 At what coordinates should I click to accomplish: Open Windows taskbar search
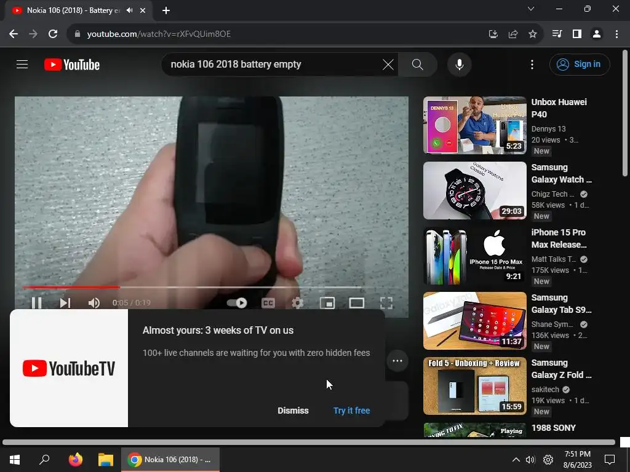[x=44, y=460]
